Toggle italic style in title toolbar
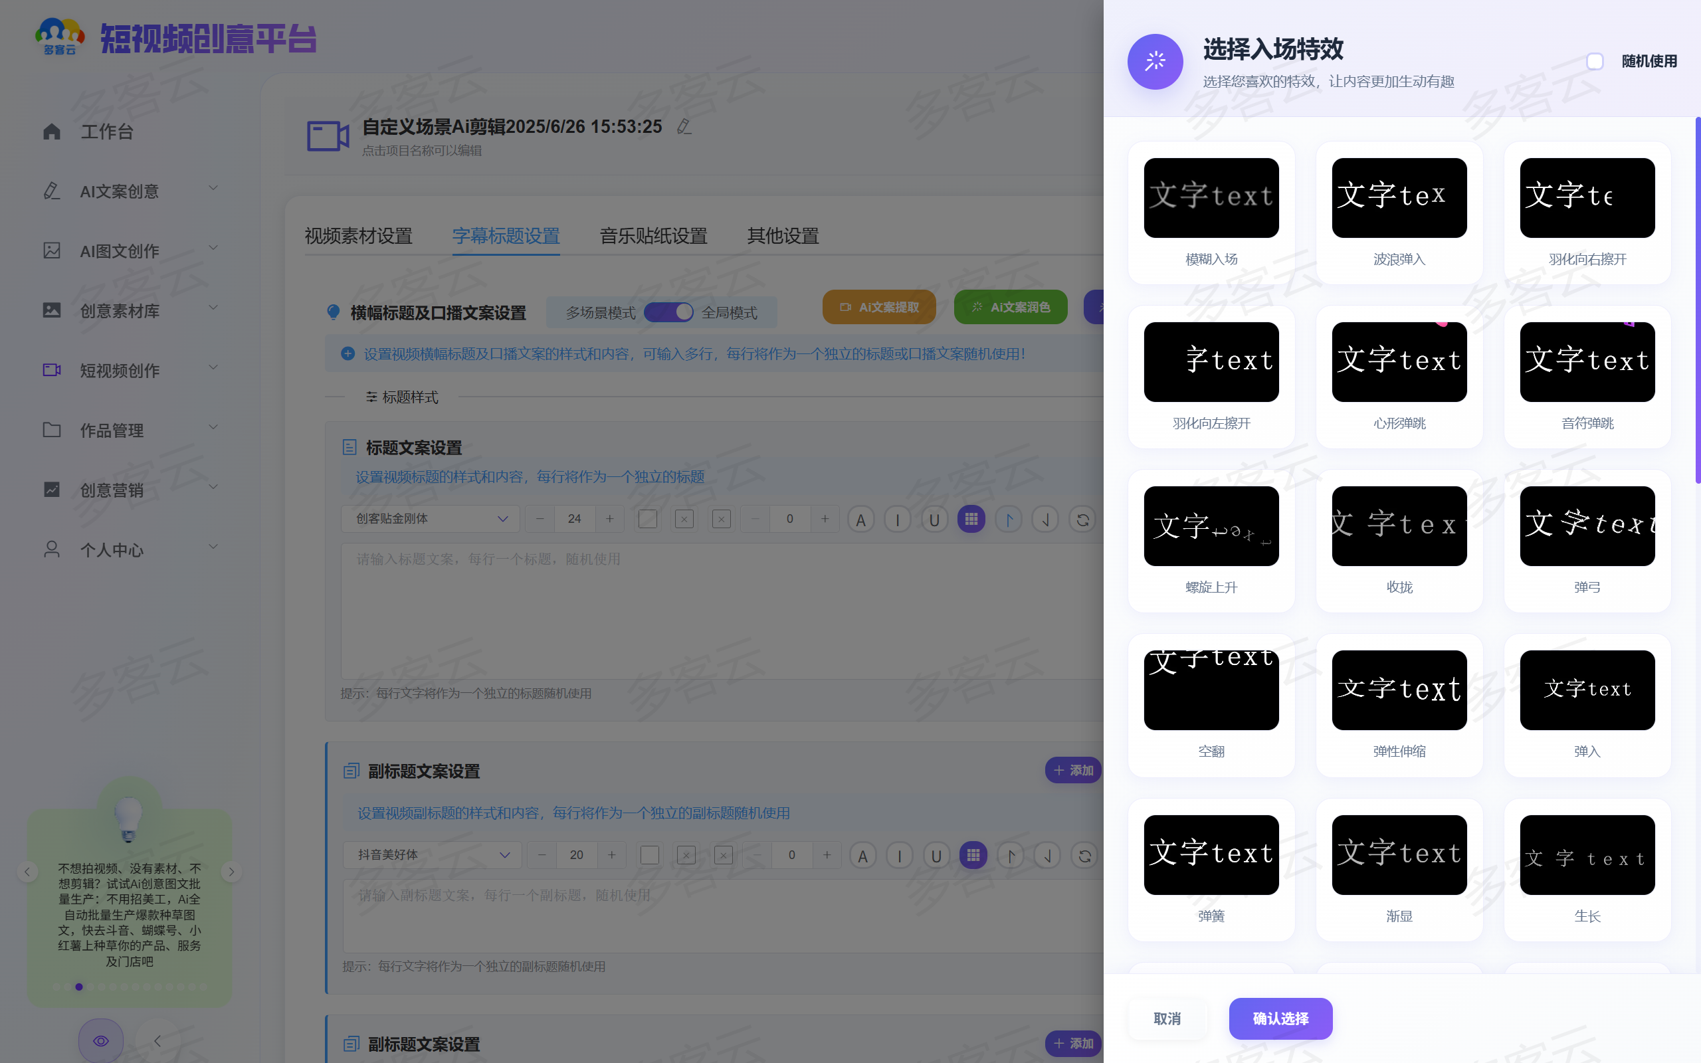Screen dimensions: 1701x1063 (x=897, y=520)
